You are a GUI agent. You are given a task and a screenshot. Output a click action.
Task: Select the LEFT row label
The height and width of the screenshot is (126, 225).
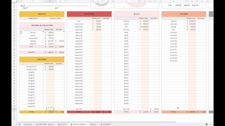(x=31, y=47)
